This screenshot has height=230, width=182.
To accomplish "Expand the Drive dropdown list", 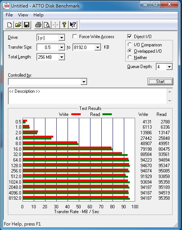I will tap(62, 38).
